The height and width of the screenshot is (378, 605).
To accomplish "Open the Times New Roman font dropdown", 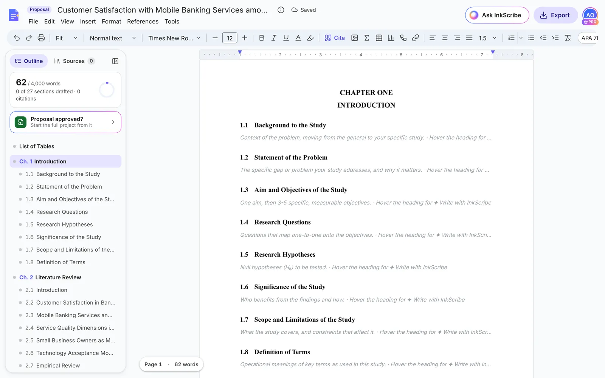I will point(174,38).
